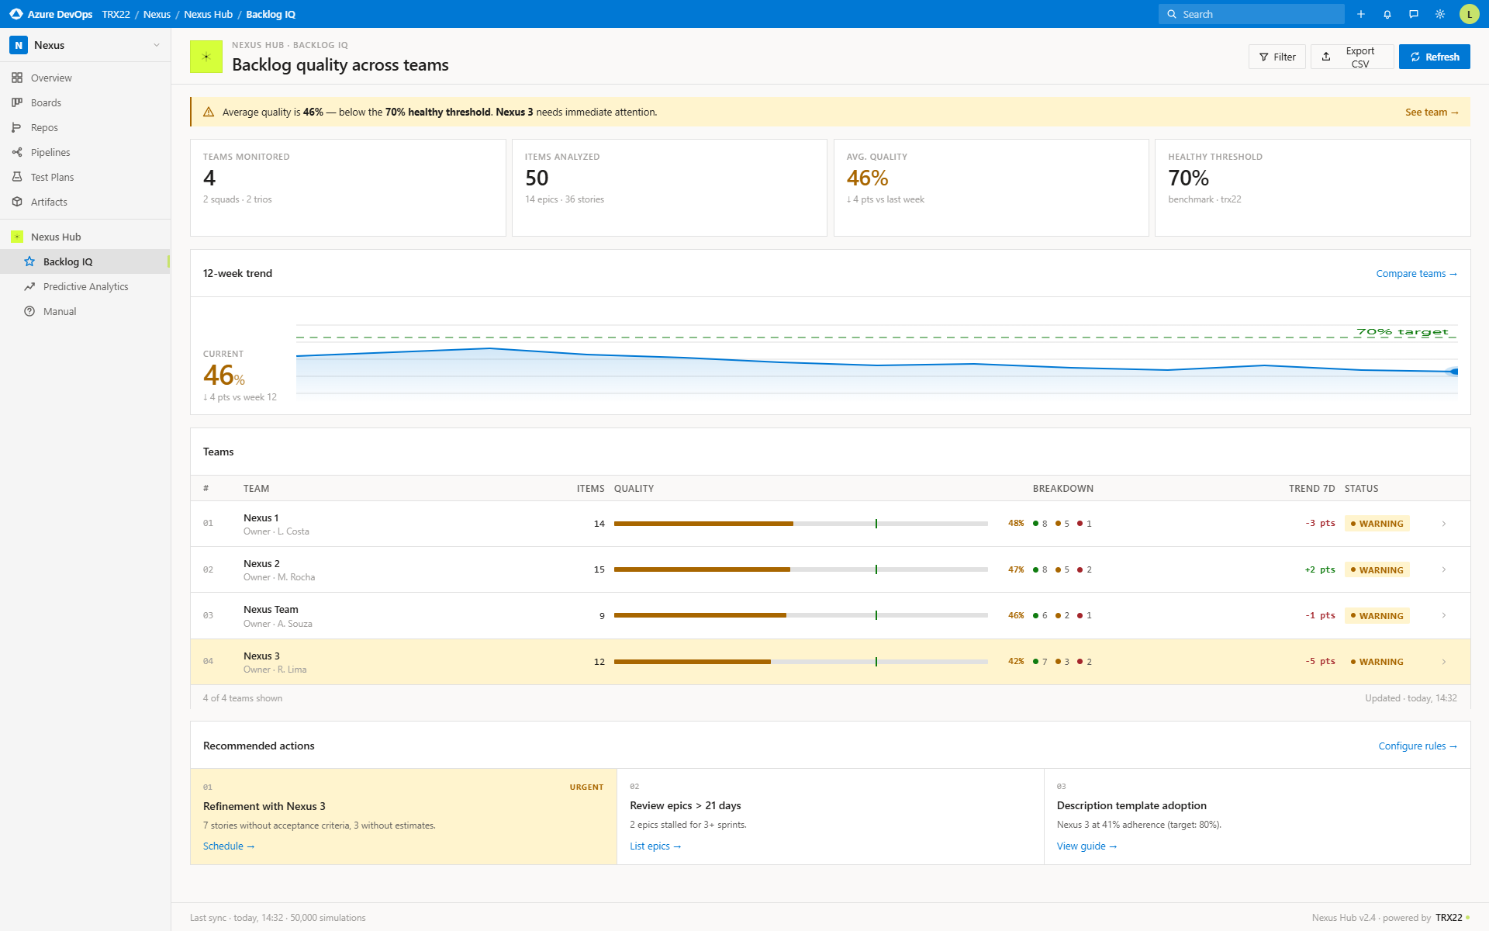Click the Nexus 2 quality progress bar

[x=799, y=569]
